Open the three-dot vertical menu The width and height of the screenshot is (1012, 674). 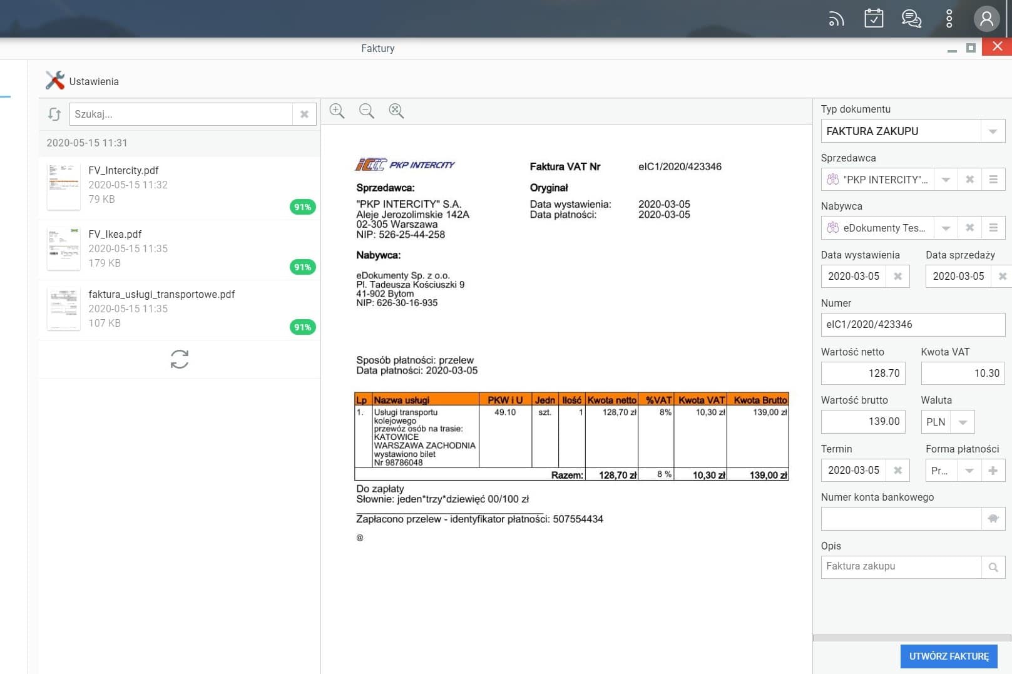tap(949, 19)
